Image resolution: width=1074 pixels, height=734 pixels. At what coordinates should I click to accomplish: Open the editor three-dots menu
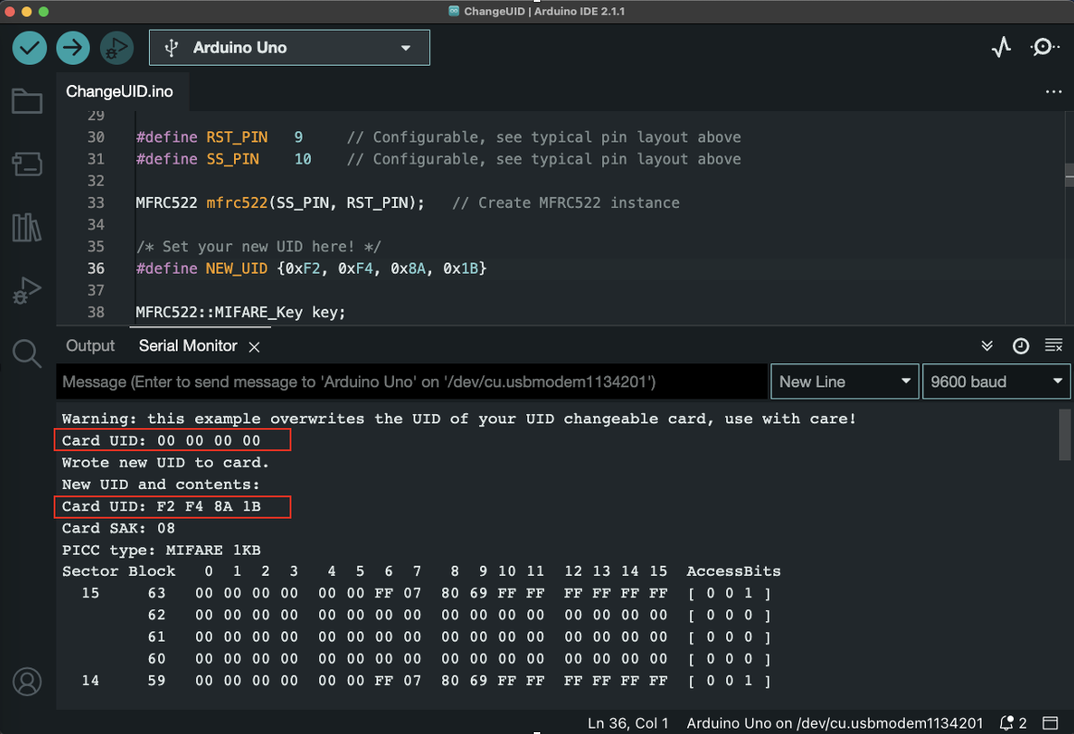(x=1054, y=92)
